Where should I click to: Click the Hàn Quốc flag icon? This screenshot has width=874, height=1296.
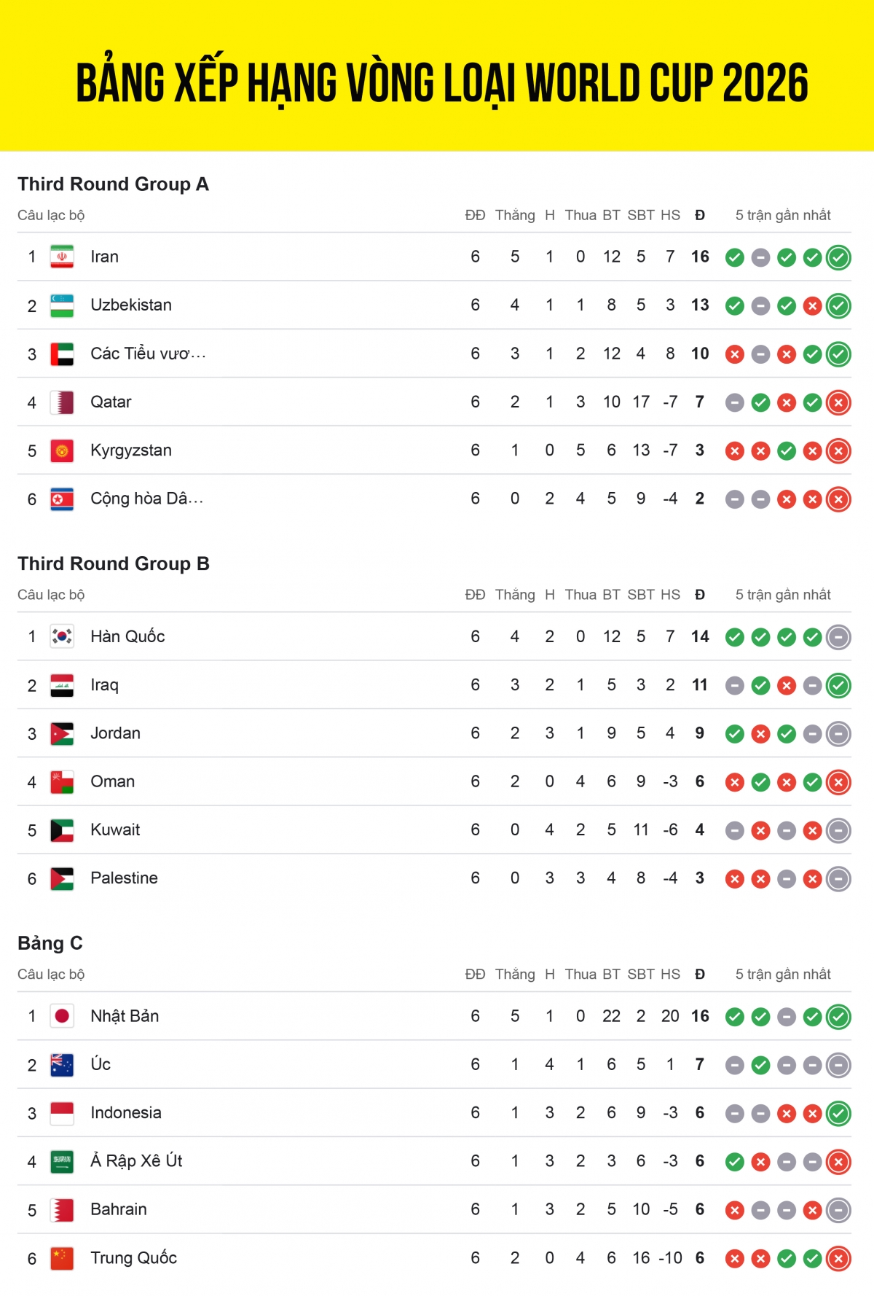pos(62,636)
